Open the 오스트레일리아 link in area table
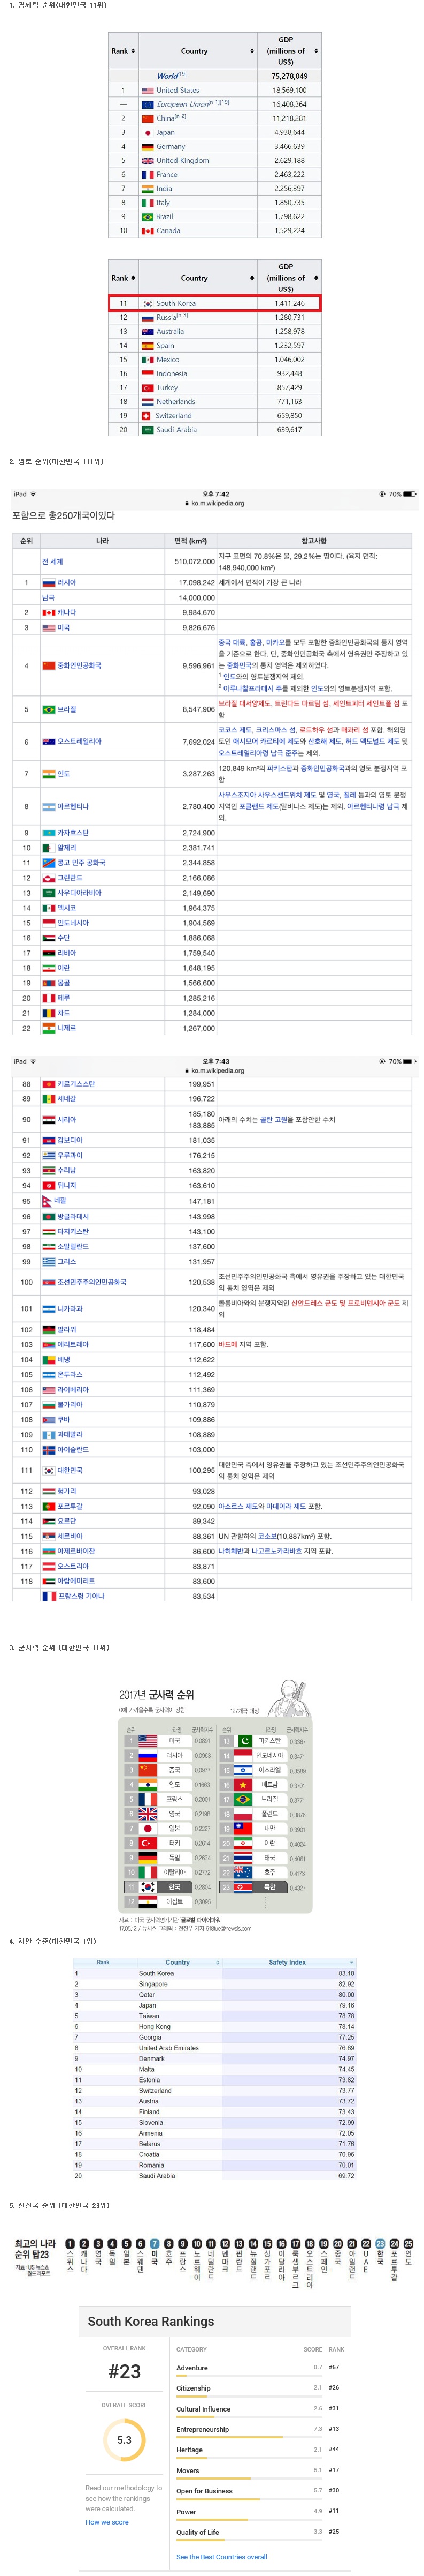The height and width of the screenshot is (2576, 424). point(79,741)
